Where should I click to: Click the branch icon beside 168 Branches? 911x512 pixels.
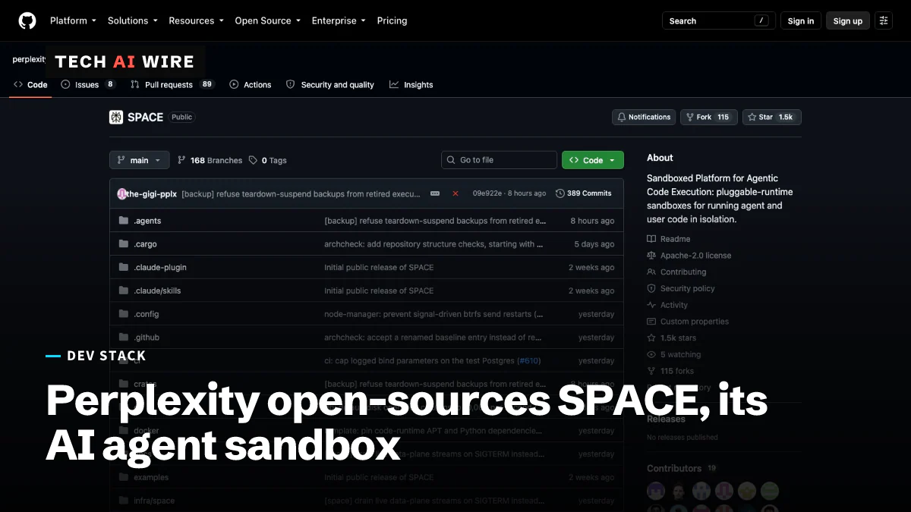pos(181,160)
